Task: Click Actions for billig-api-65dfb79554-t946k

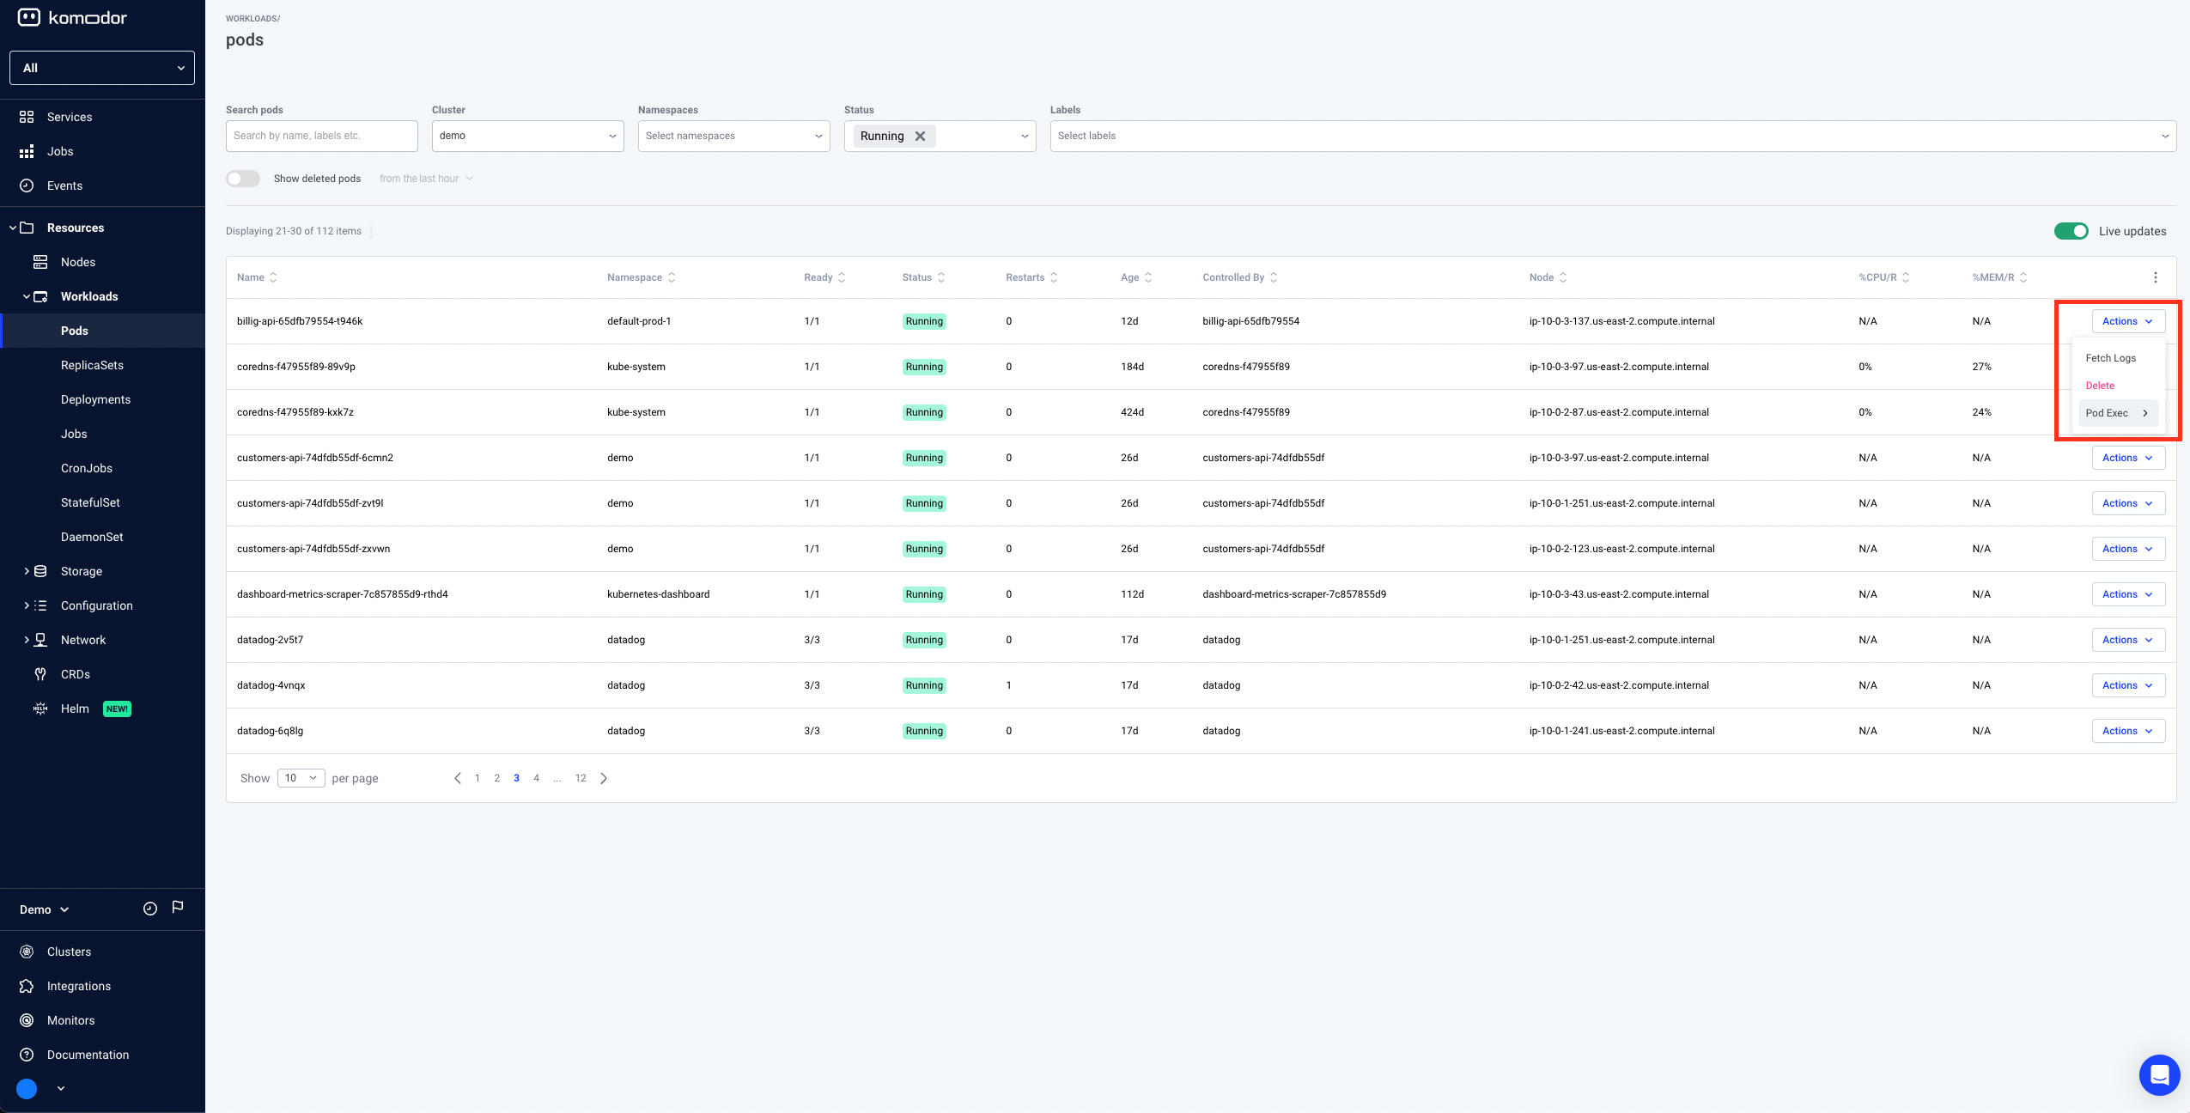Action: click(2128, 321)
